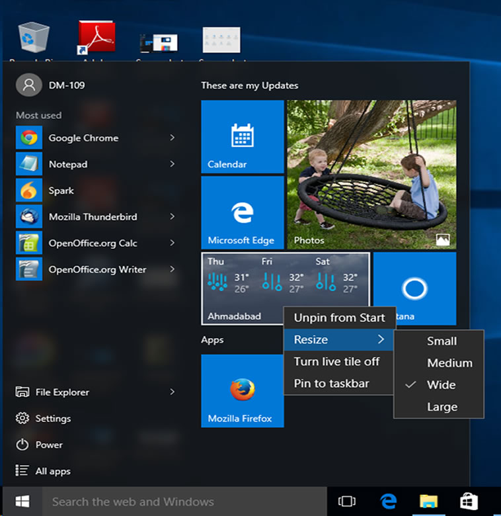Open Task View on taskbar
501x516 pixels.
(347, 501)
